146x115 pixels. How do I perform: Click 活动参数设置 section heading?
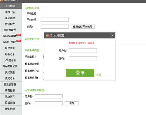tap(32, 39)
